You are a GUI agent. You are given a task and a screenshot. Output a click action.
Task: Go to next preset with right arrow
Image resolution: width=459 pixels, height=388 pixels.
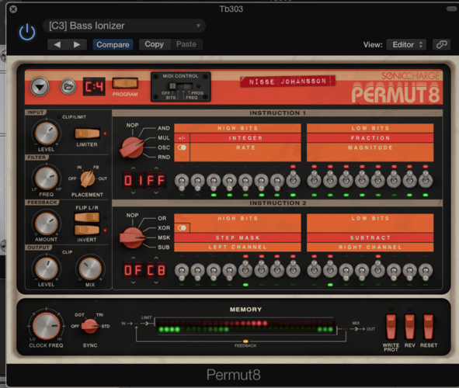pos(77,44)
